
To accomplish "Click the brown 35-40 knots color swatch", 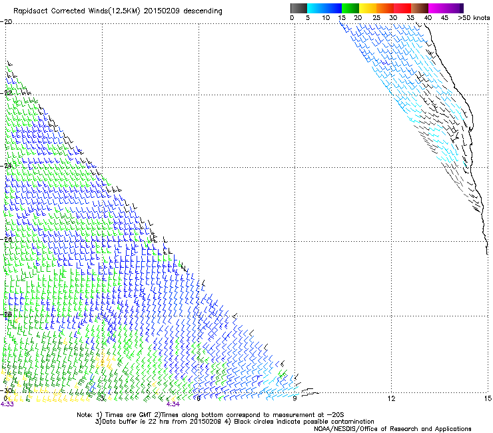I will (x=420, y=8).
